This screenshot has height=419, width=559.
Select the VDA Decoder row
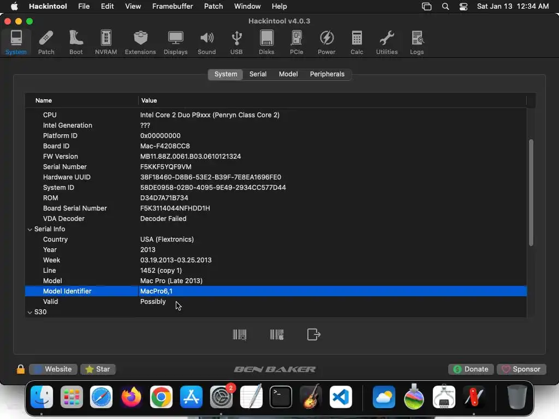click(276, 218)
